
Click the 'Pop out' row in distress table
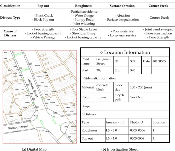click(x=125, y=138)
